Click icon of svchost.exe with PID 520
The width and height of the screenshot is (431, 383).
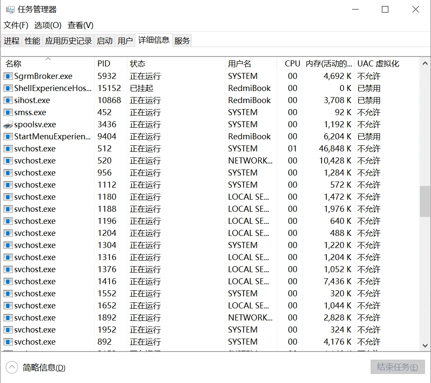pos(8,161)
